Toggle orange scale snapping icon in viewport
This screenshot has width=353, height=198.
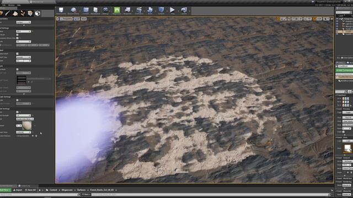[x=315, y=19]
